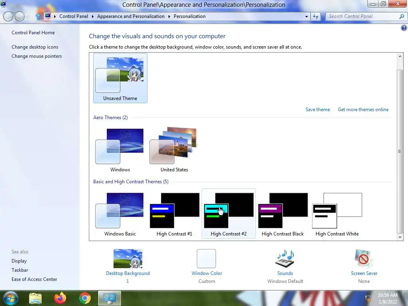The image size is (408, 306).
Task: Click the Screen Saver link text
Action: point(364,273)
